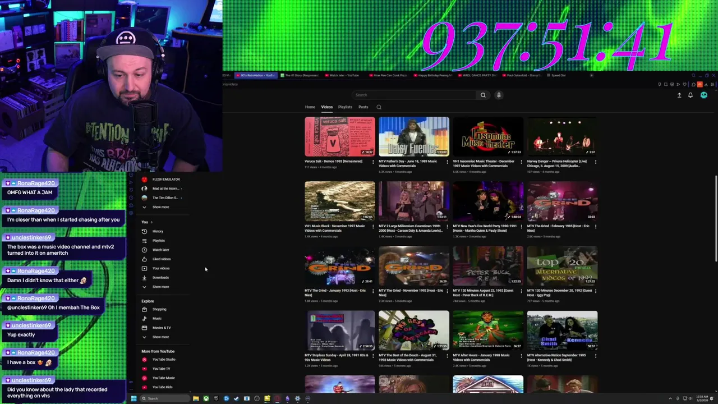Image resolution: width=718 pixels, height=404 pixels.
Task: Open options menu for MTV Father's Day video
Action: pyautogui.click(x=447, y=162)
